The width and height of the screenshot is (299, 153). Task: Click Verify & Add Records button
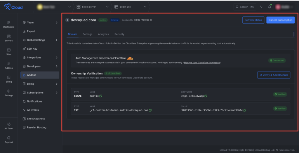point(274,75)
